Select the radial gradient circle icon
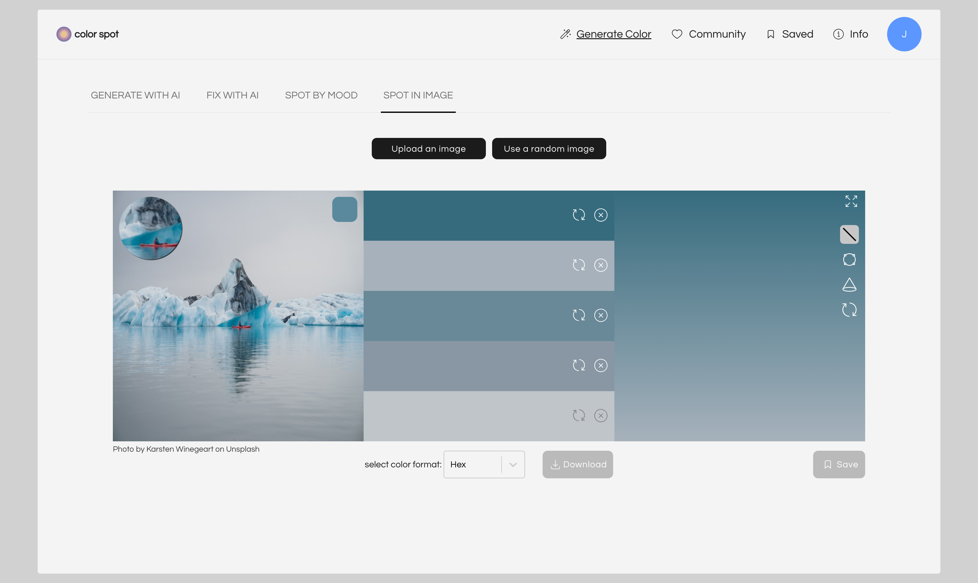Screen dimensions: 978x583 tap(849, 259)
